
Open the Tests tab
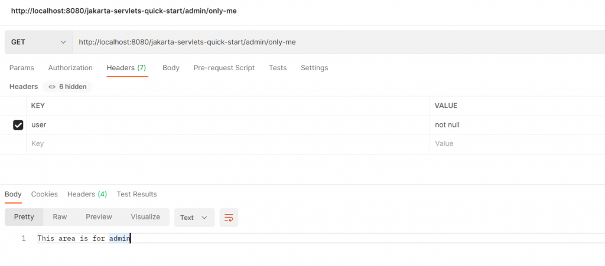(x=278, y=68)
